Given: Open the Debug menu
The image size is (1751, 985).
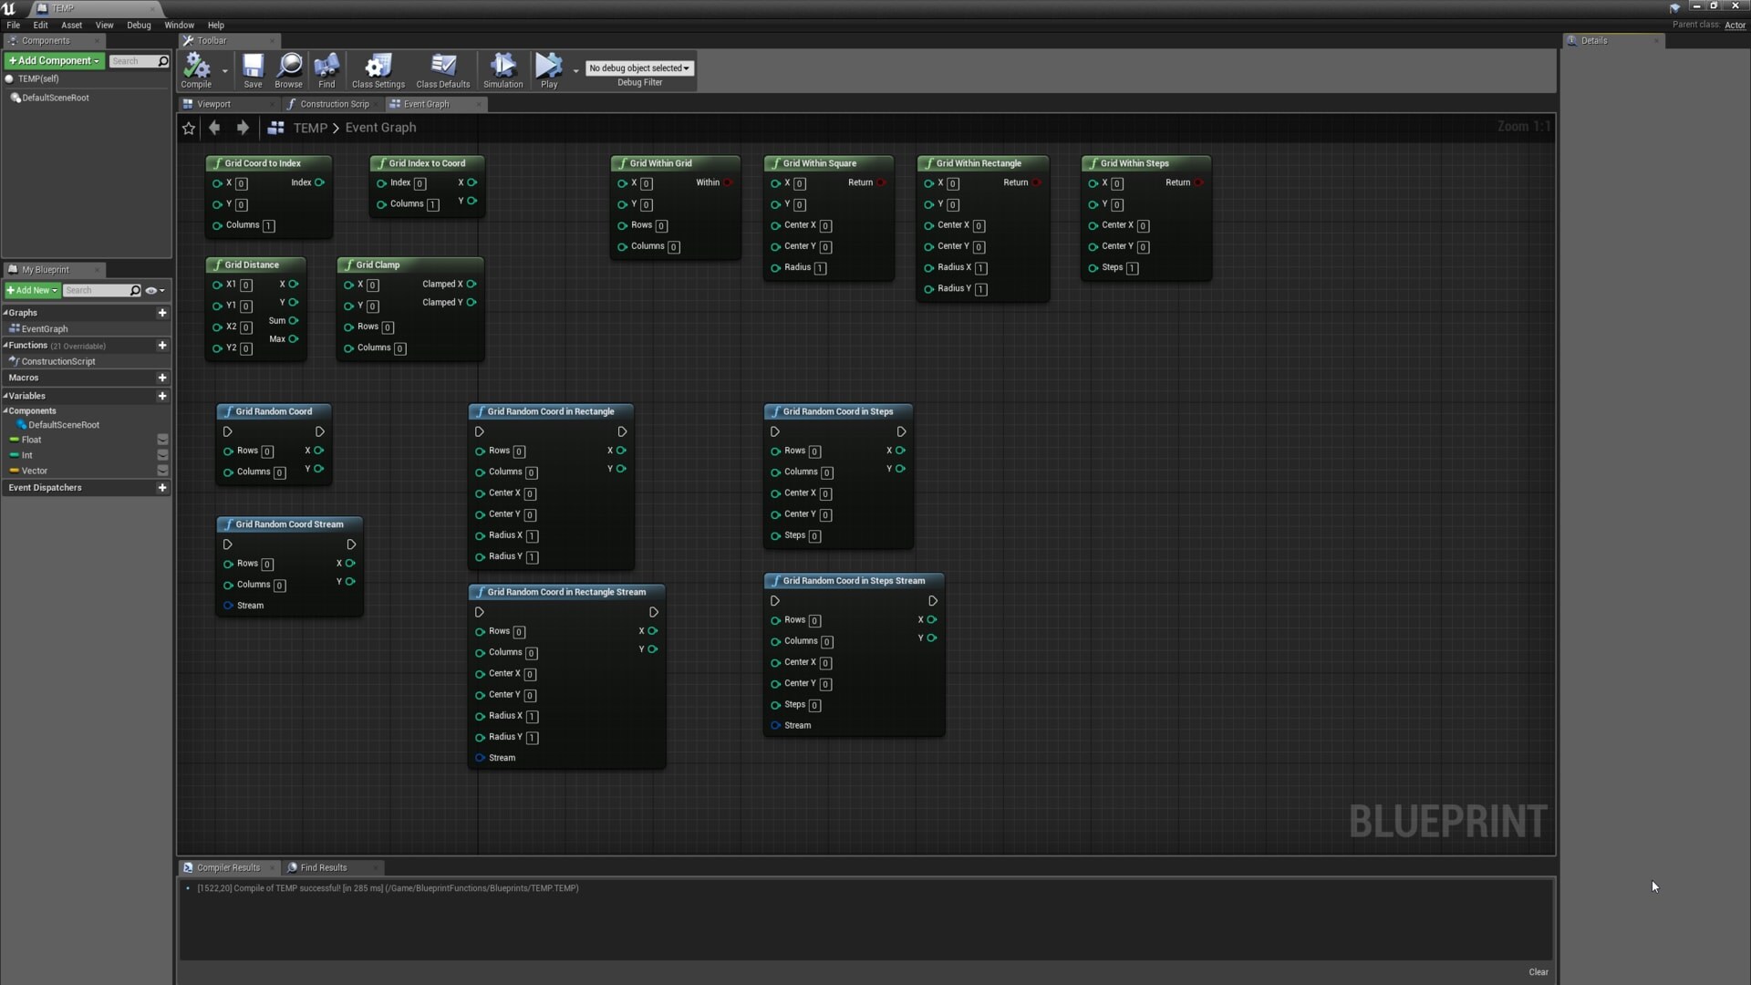Looking at the screenshot, I should pyautogui.click(x=139, y=25).
